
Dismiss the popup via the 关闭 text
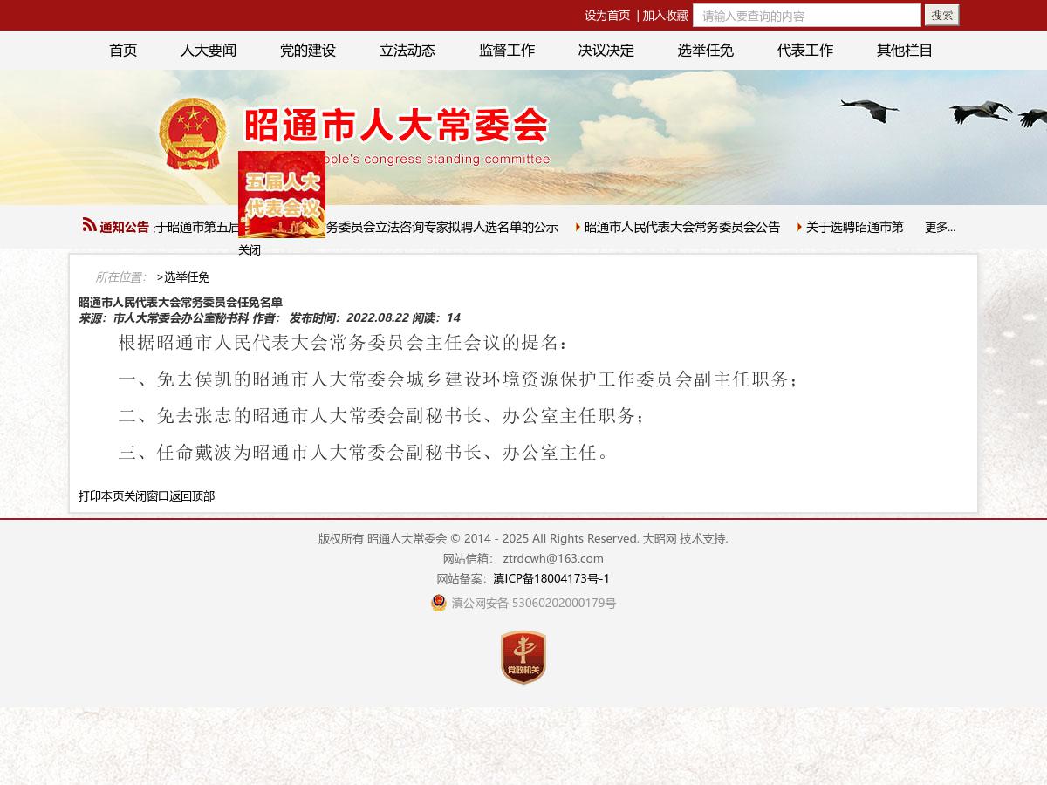[x=250, y=250]
